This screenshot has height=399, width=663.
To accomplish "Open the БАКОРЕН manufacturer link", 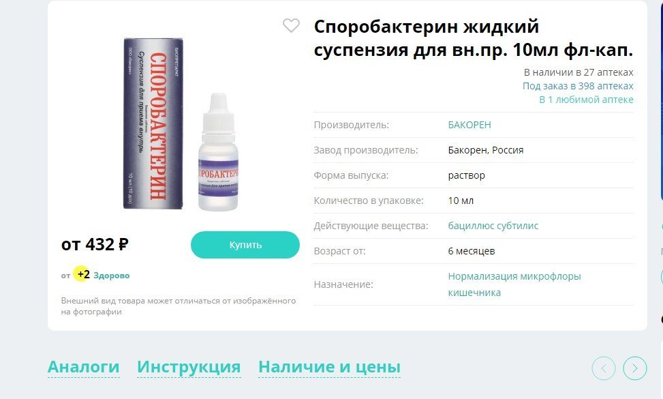I will [469, 125].
